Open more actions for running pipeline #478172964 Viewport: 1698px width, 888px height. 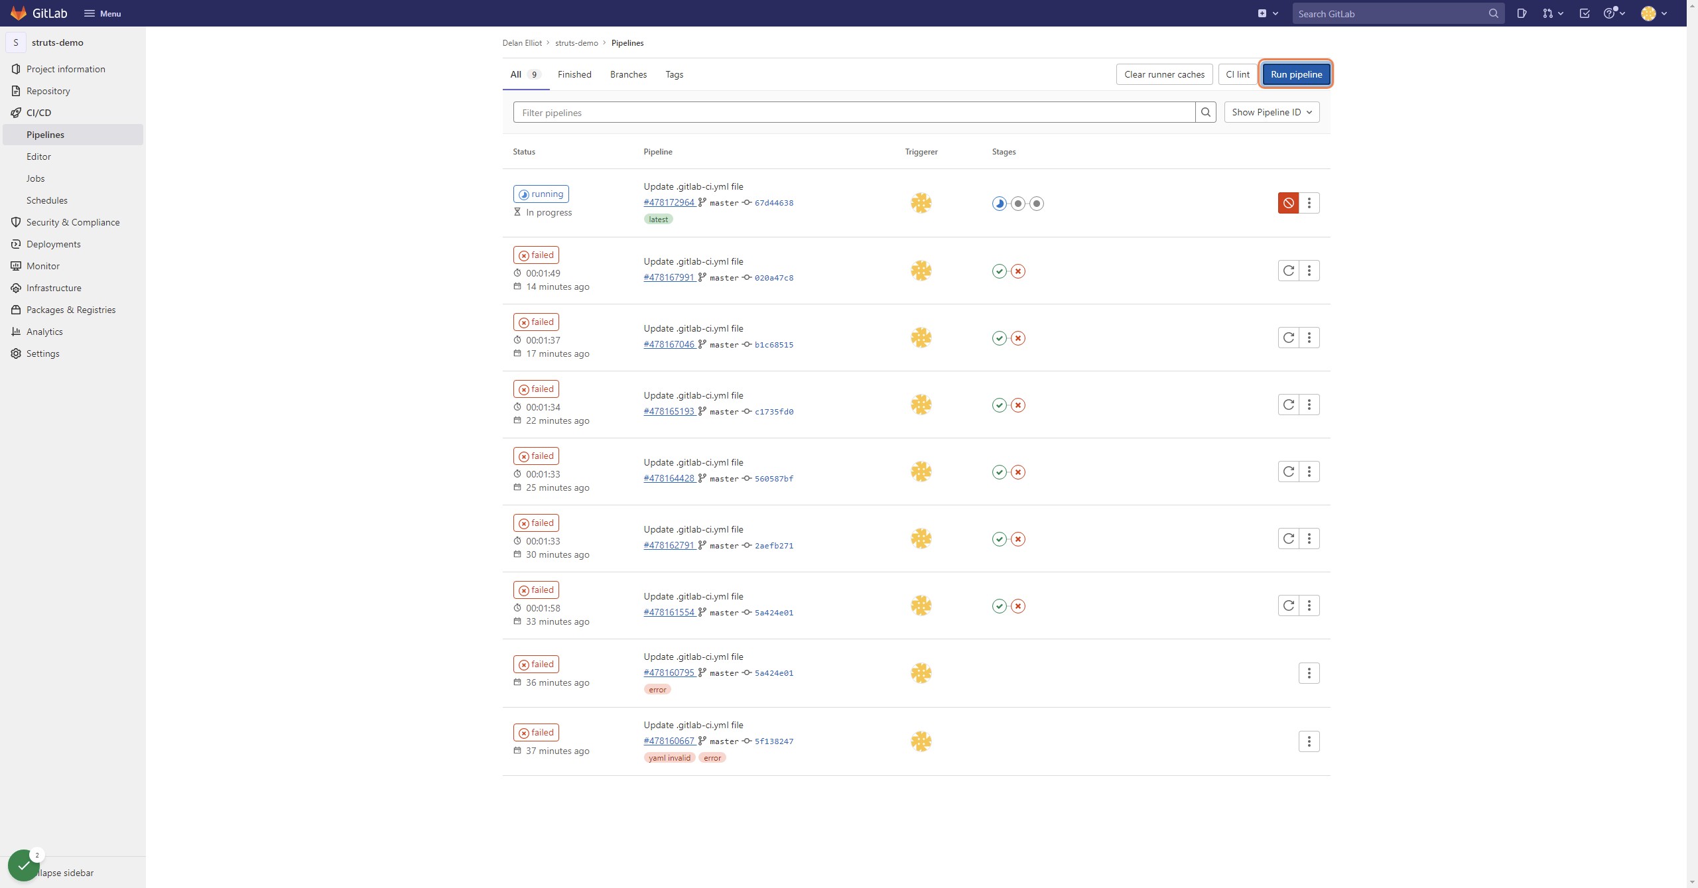1309,203
